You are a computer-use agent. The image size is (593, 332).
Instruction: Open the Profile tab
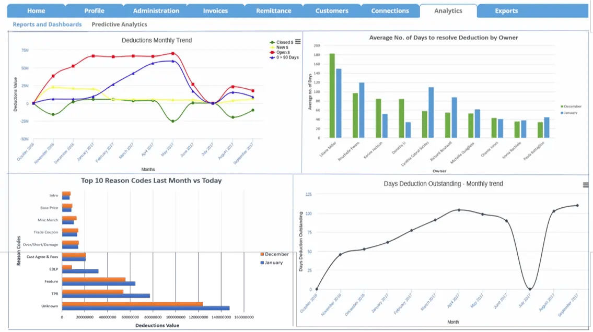[x=94, y=11]
